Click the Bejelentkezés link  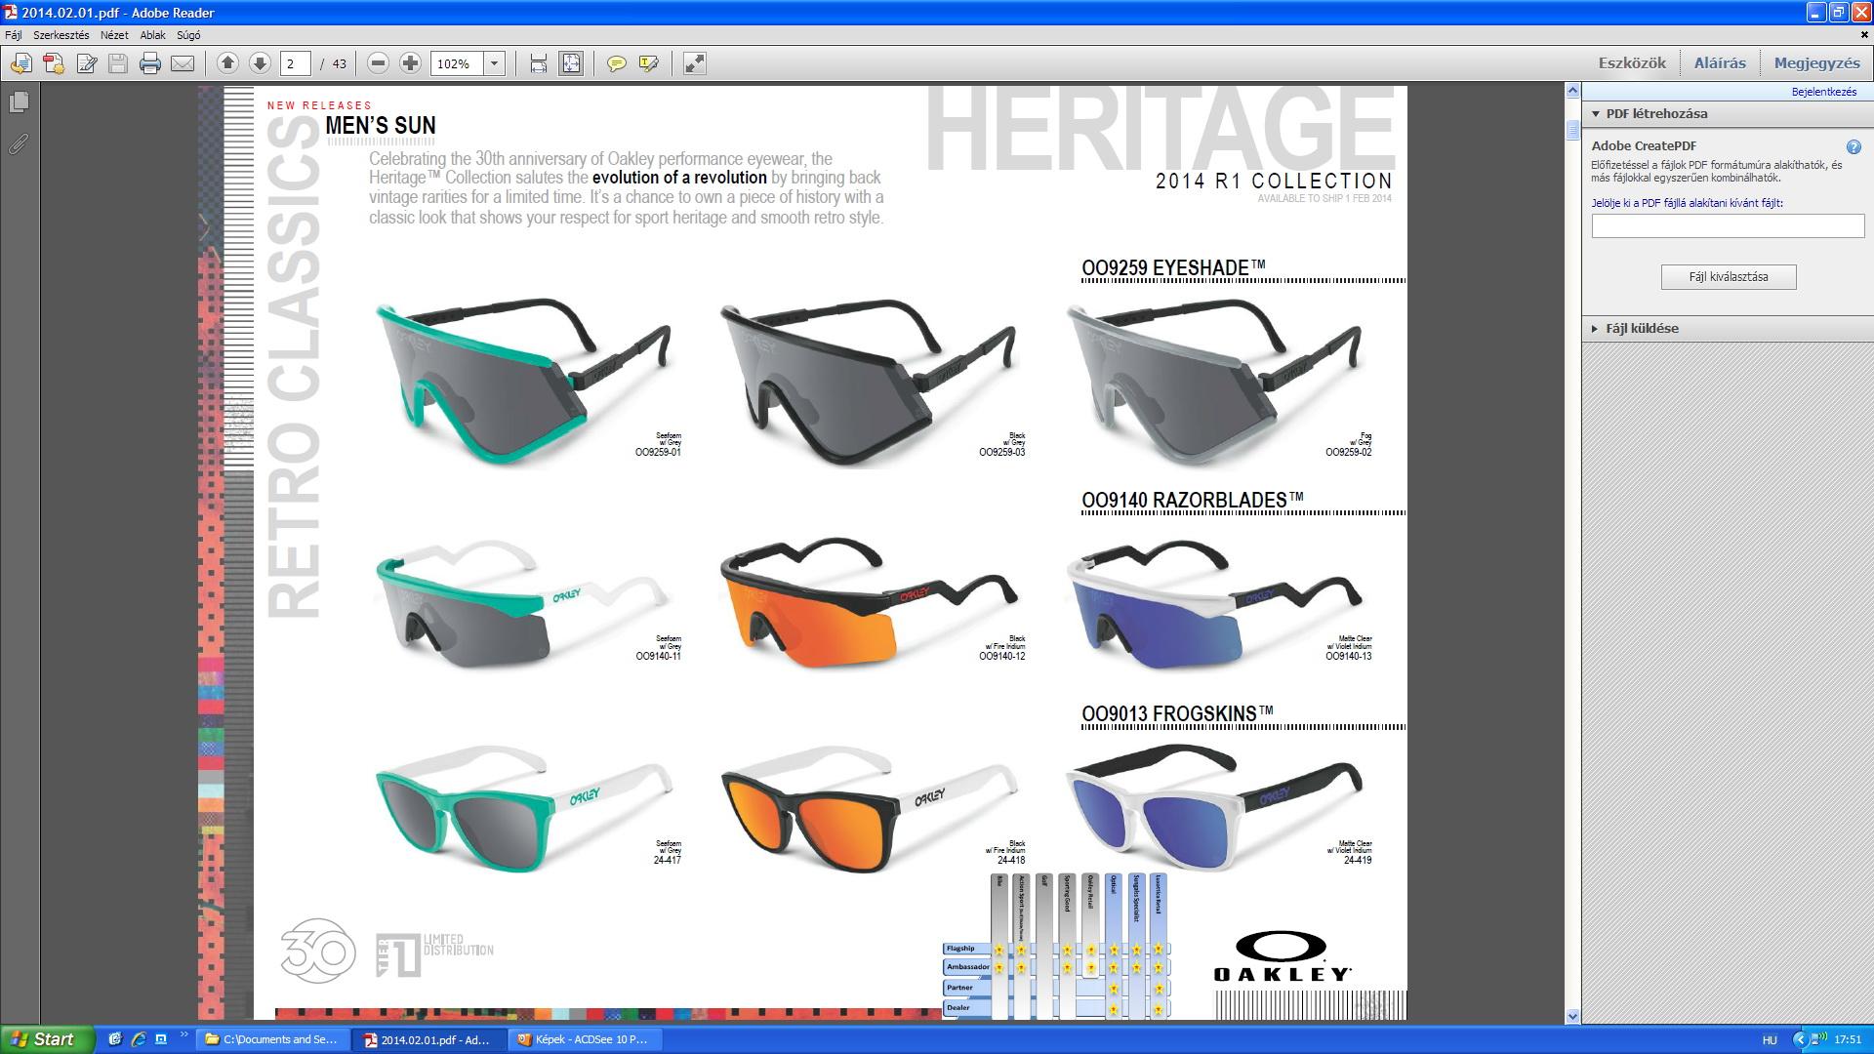click(1823, 92)
